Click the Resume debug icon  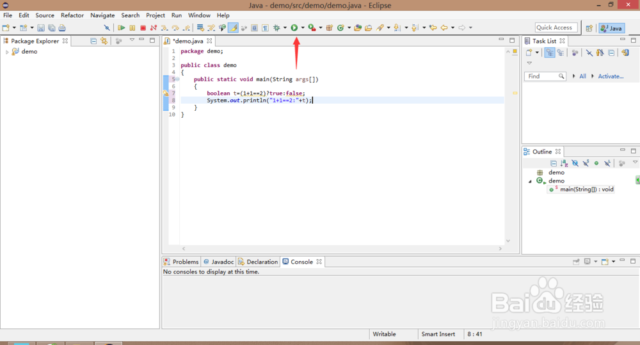(121, 28)
